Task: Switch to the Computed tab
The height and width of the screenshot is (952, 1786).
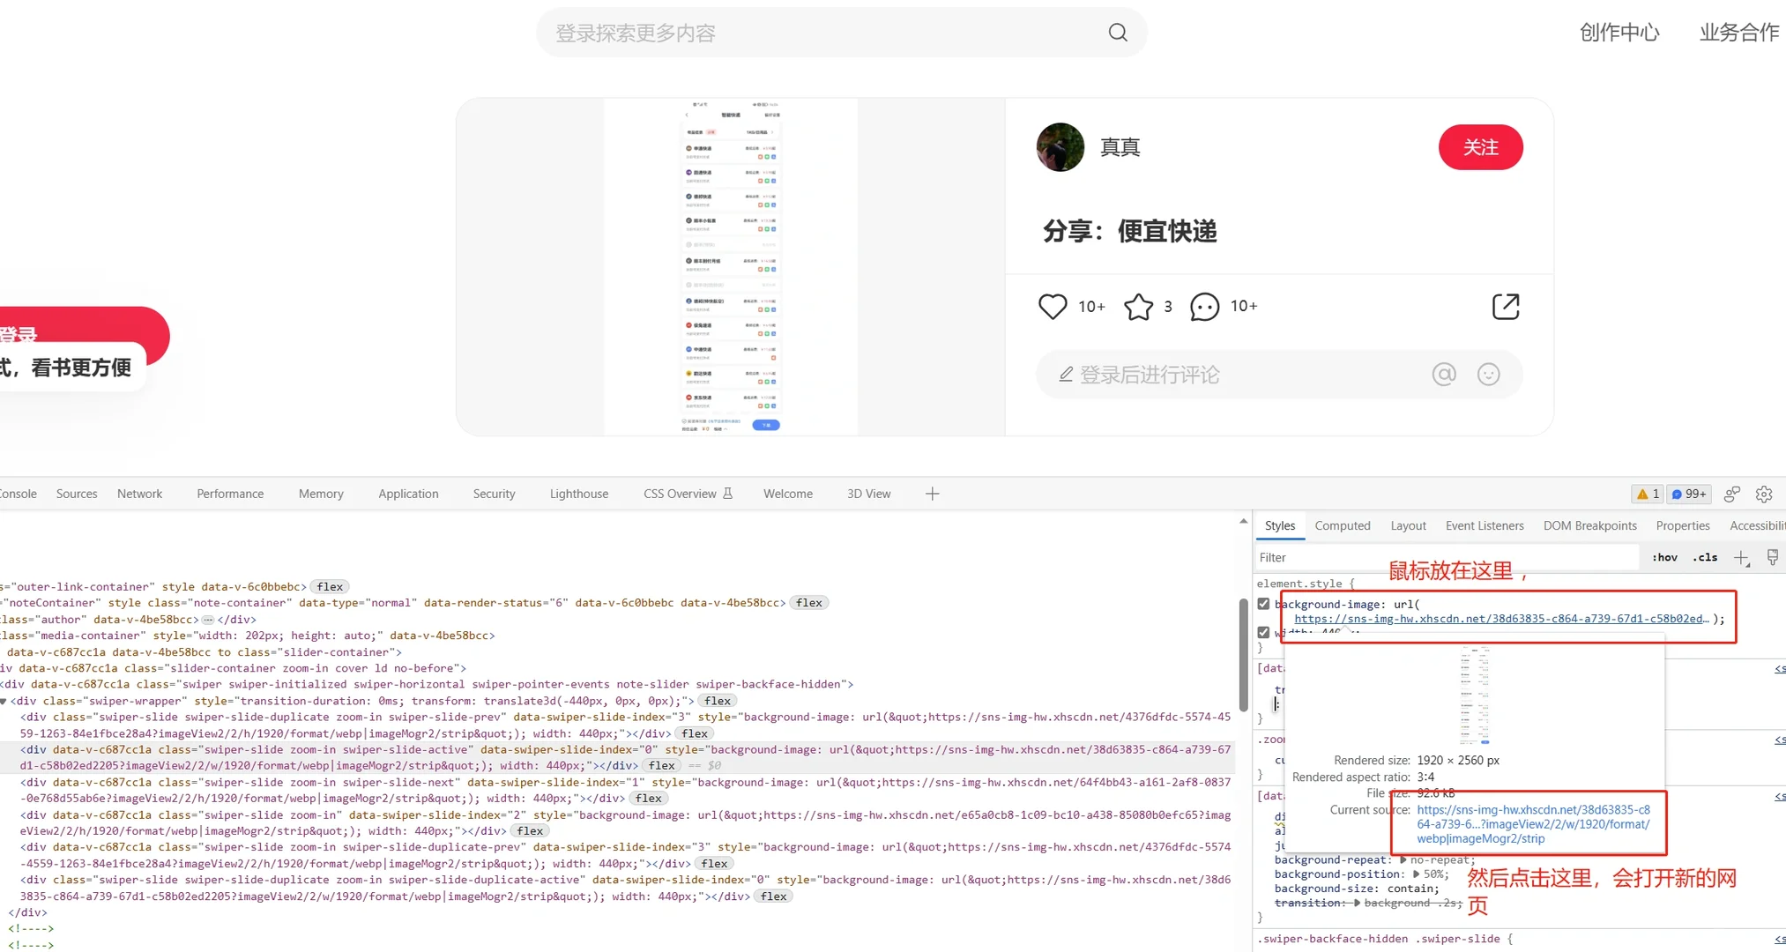Action: [x=1343, y=525]
